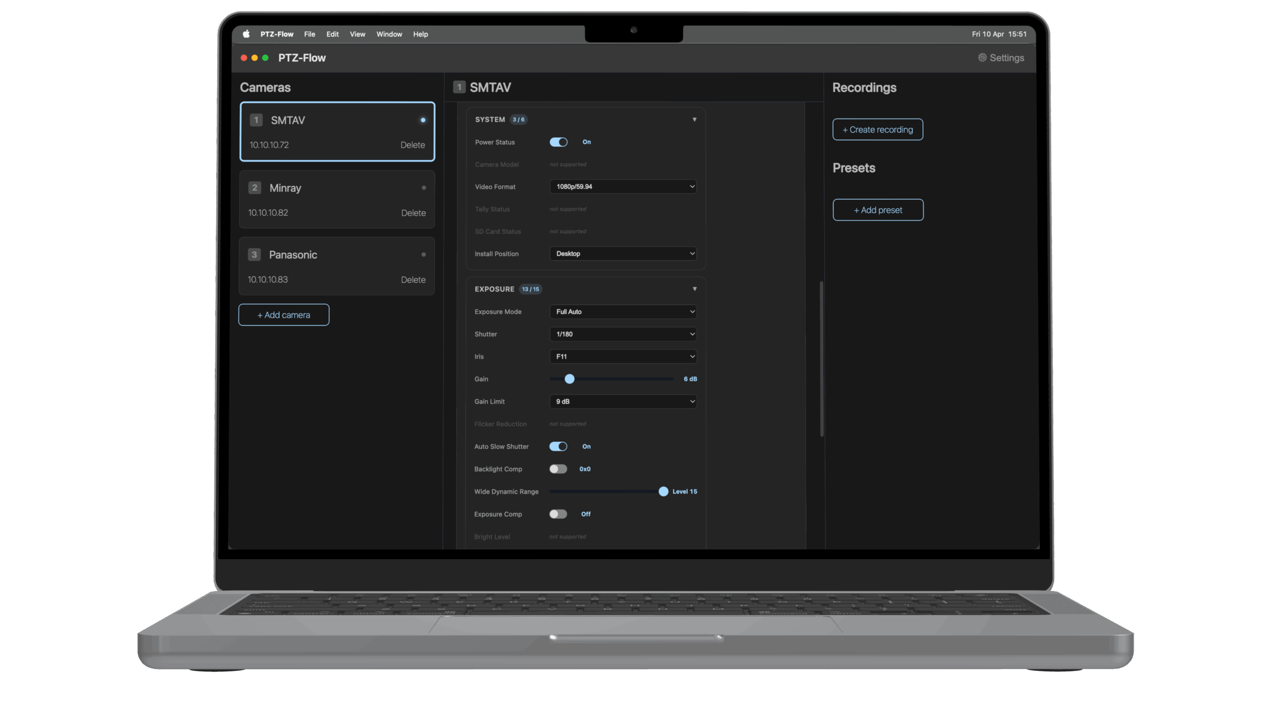
Task: Click the number 1 badge beside SMTAV header
Action: [459, 88]
